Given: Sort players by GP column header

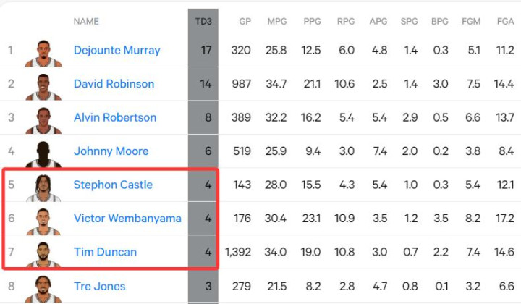Looking at the screenshot, I should click(245, 22).
